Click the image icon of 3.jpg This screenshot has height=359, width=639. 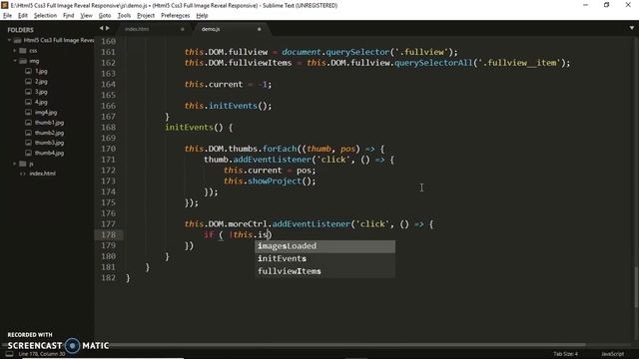28,92
